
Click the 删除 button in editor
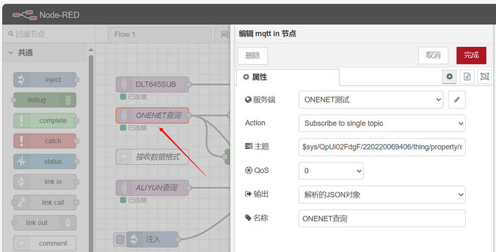click(x=253, y=56)
